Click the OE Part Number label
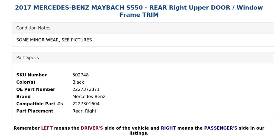 pyautogui.click(x=36, y=89)
